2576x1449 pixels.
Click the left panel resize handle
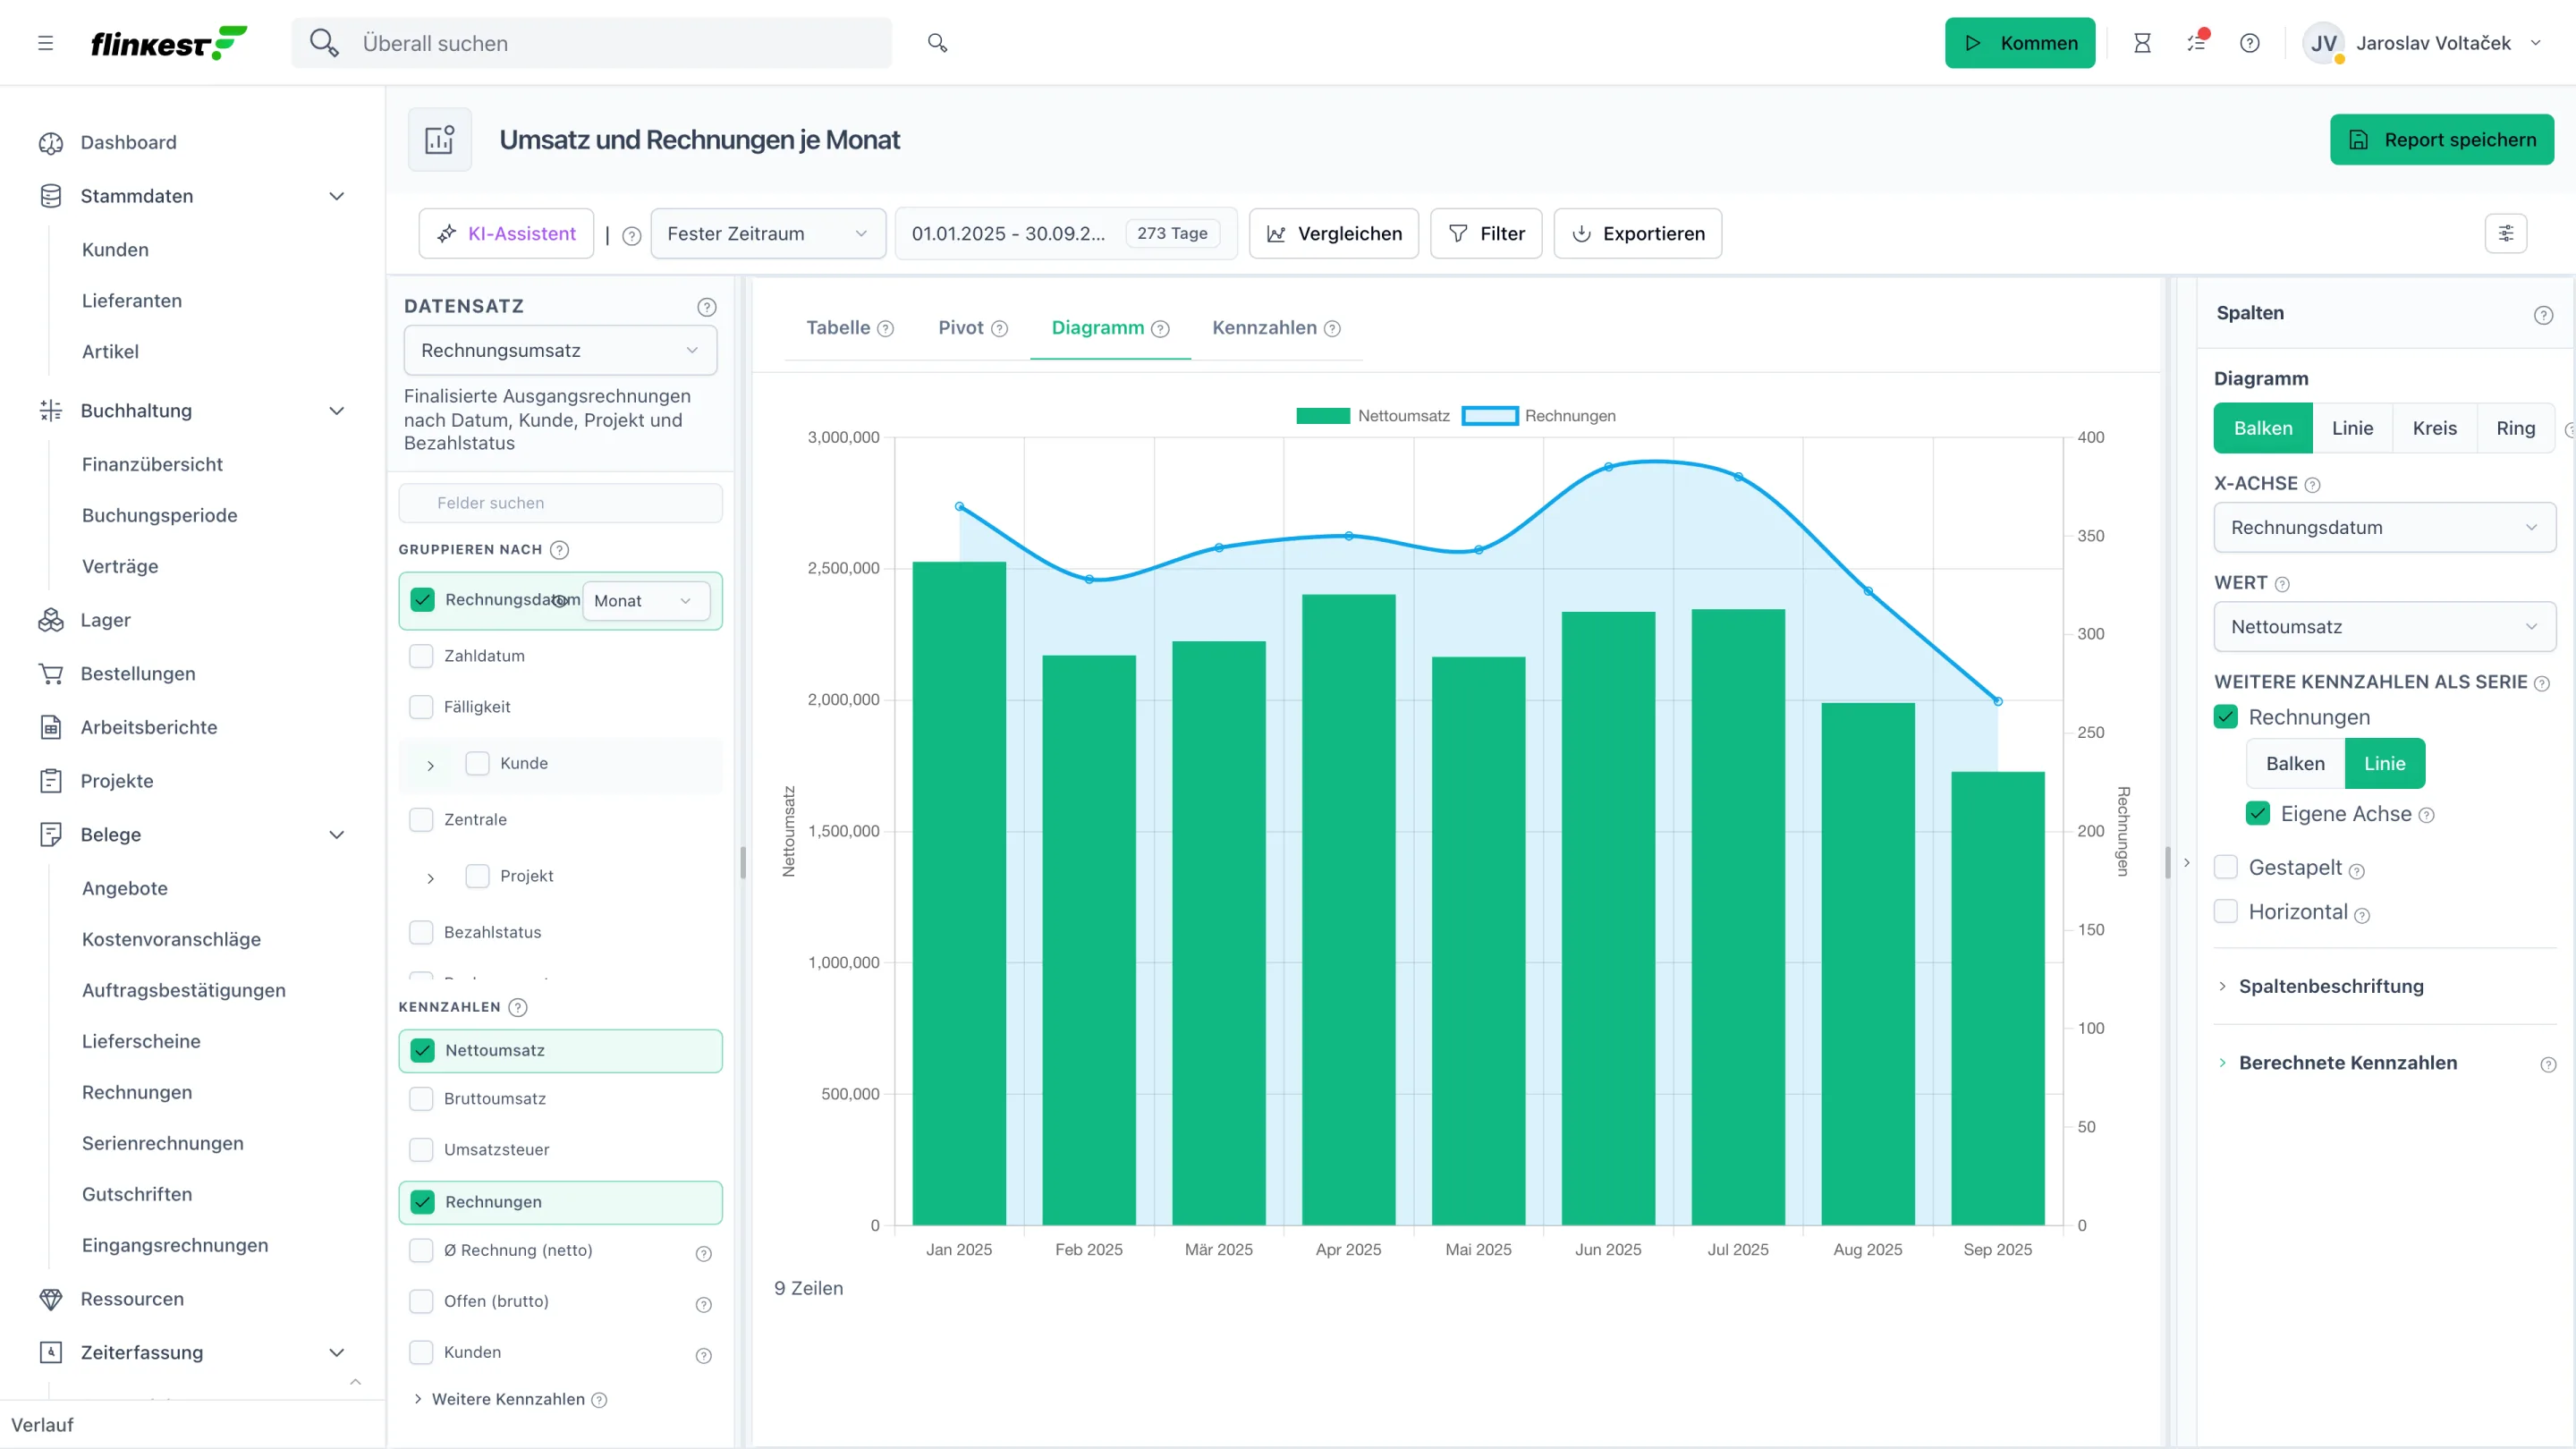point(743,862)
